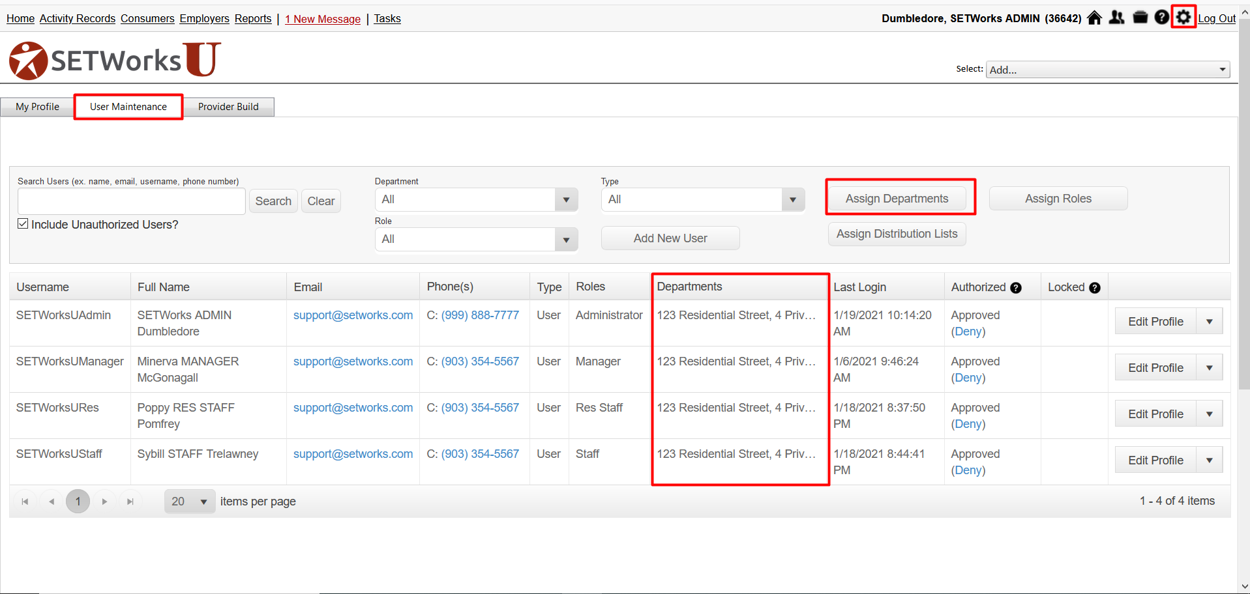1250x594 pixels.
Task: Focus the Search Users input field
Action: tap(132, 202)
